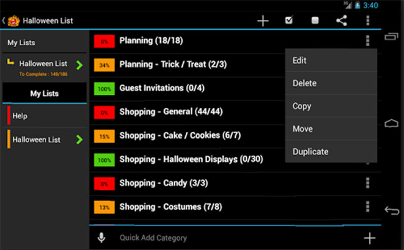The image size is (404, 250).
Task: Choose Delete from the context menu
Action: tap(304, 83)
